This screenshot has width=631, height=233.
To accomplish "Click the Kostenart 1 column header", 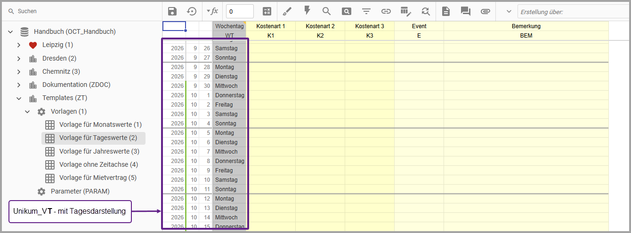I will tap(271, 26).
